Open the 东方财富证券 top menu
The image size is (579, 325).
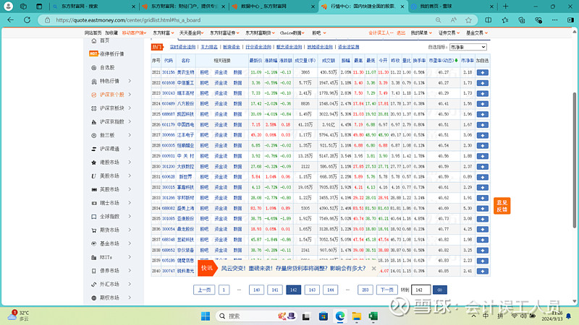tap(224, 33)
